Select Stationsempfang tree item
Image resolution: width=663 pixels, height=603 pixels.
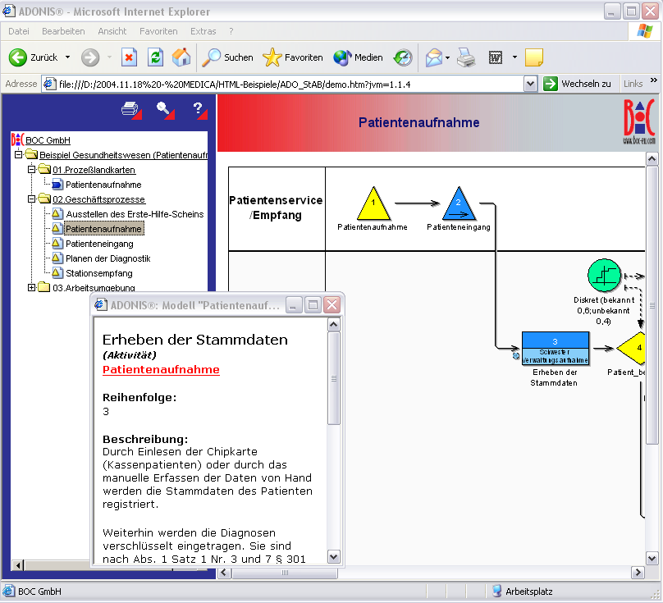coord(99,273)
